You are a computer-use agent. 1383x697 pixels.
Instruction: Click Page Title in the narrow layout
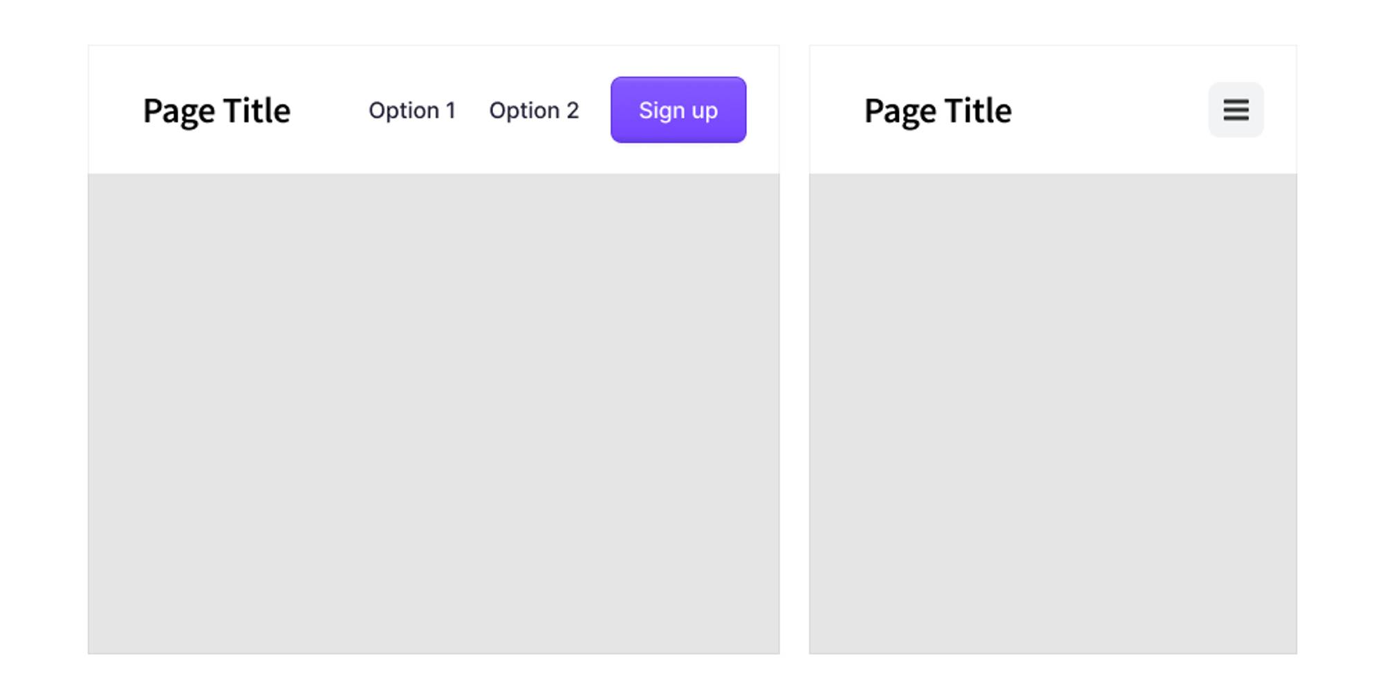tap(938, 111)
